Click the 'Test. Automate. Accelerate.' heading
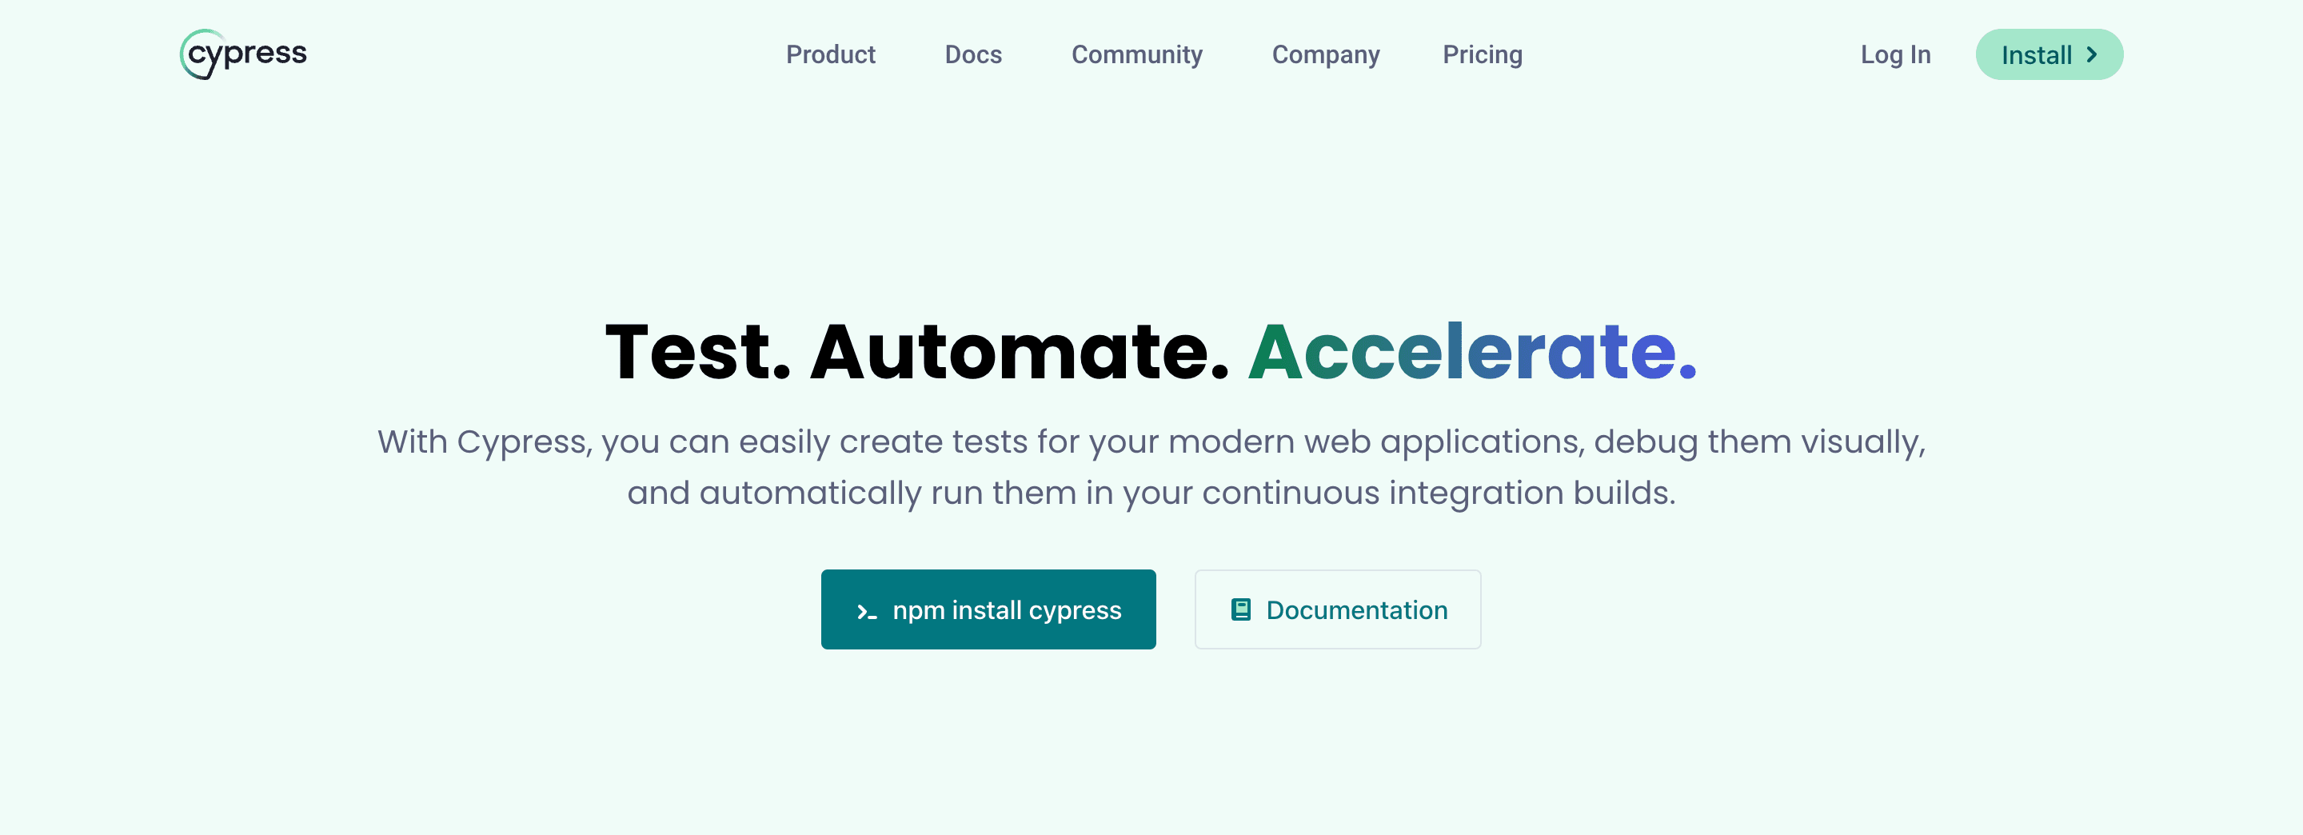The width and height of the screenshot is (2303, 835). 1151,352
